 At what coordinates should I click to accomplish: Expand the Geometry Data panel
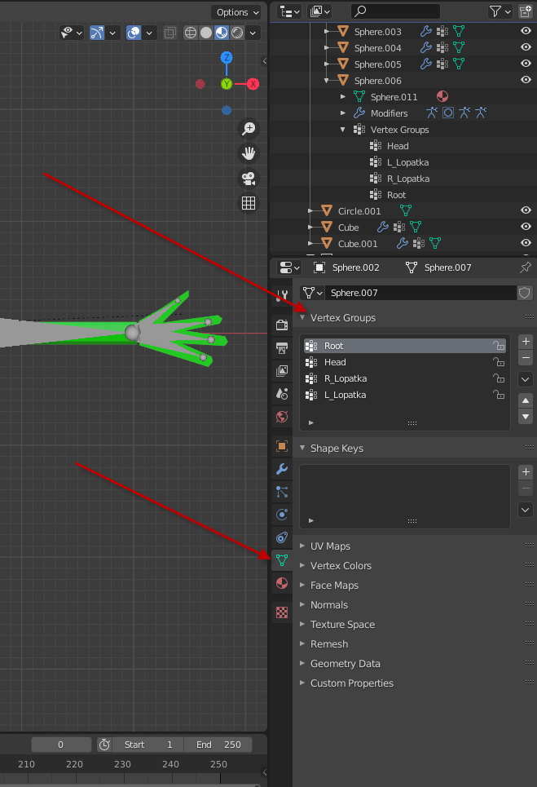coord(302,663)
